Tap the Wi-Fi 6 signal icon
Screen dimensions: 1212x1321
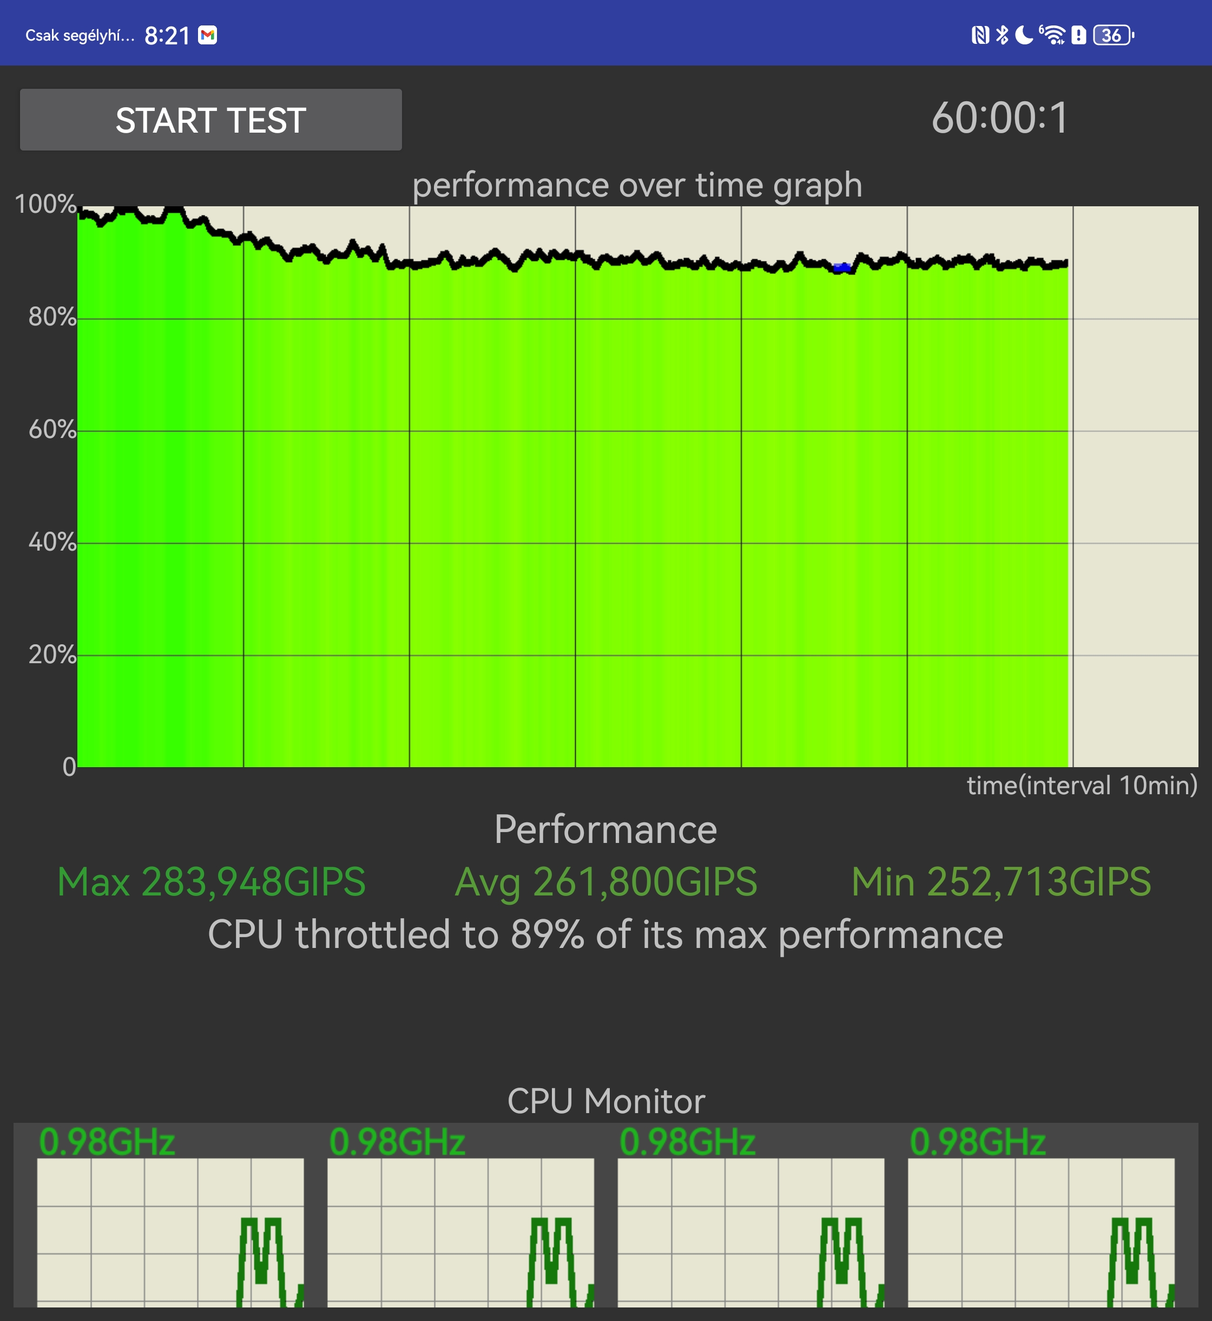[1052, 35]
